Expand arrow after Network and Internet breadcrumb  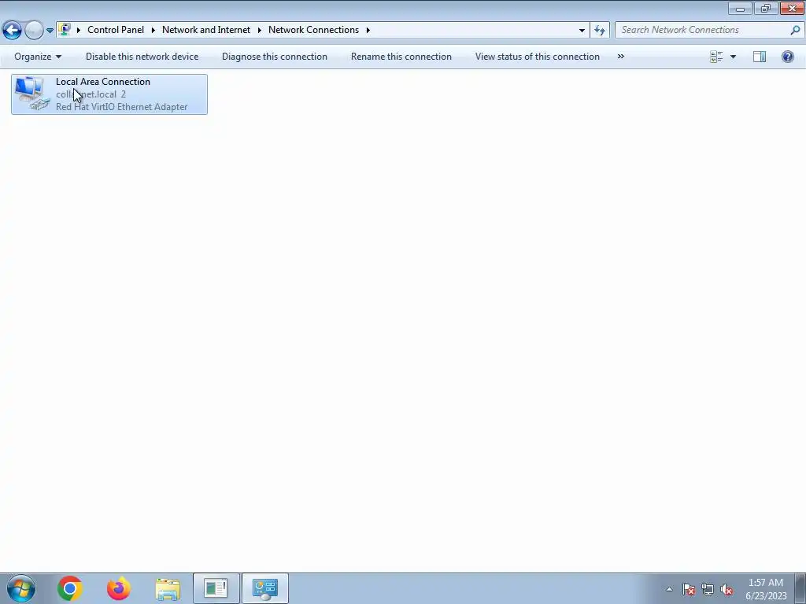pos(259,30)
